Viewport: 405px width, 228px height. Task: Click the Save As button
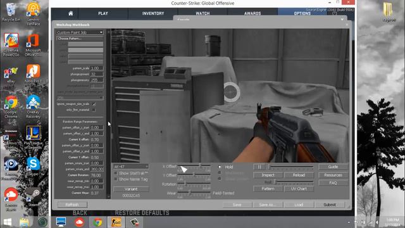(268, 205)
